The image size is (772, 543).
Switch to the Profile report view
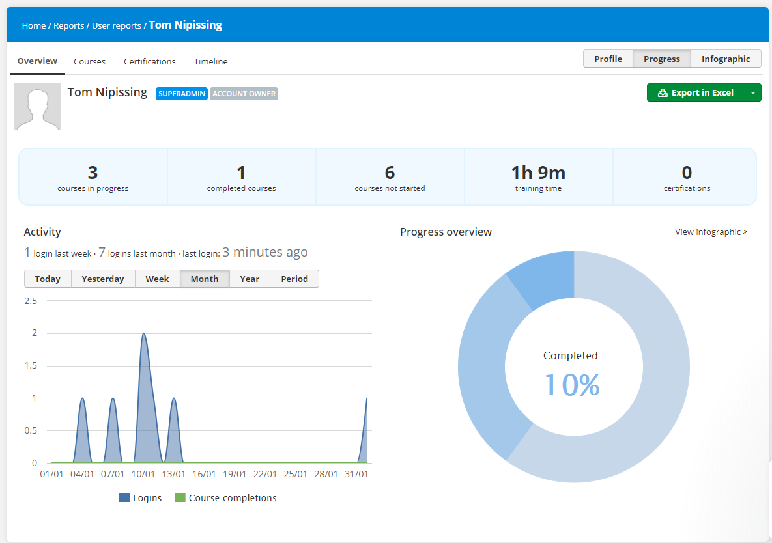point(608,59)
